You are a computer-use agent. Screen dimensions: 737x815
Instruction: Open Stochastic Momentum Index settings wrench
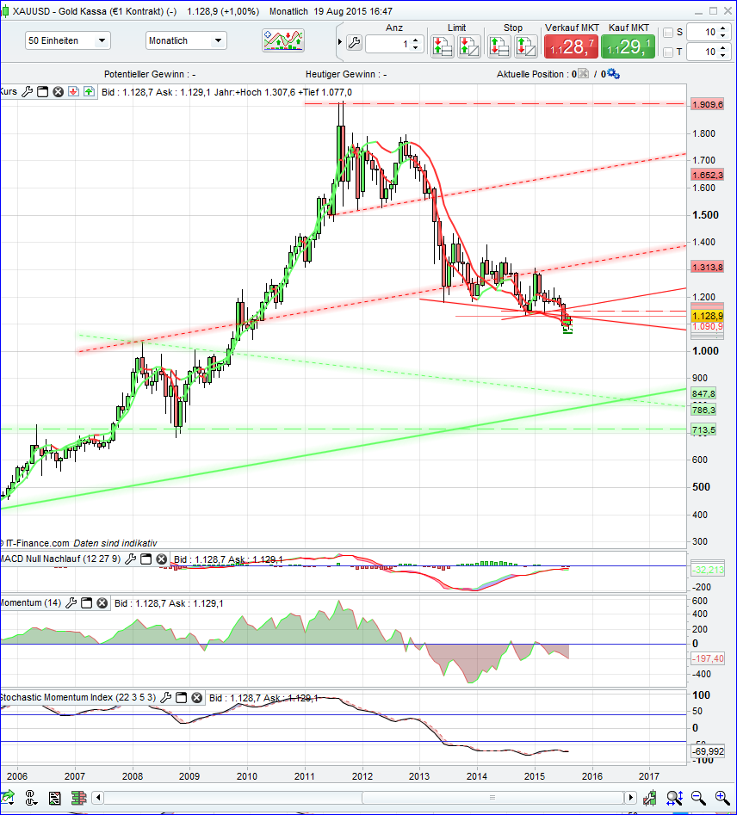tap(166, 698)
